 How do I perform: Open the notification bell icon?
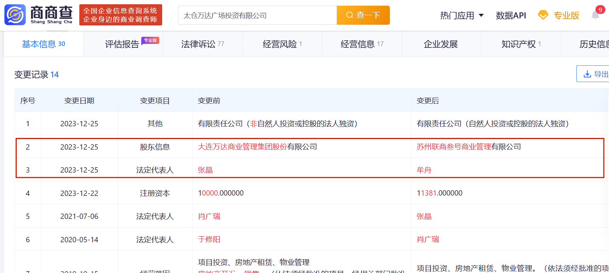coord(596,15)
